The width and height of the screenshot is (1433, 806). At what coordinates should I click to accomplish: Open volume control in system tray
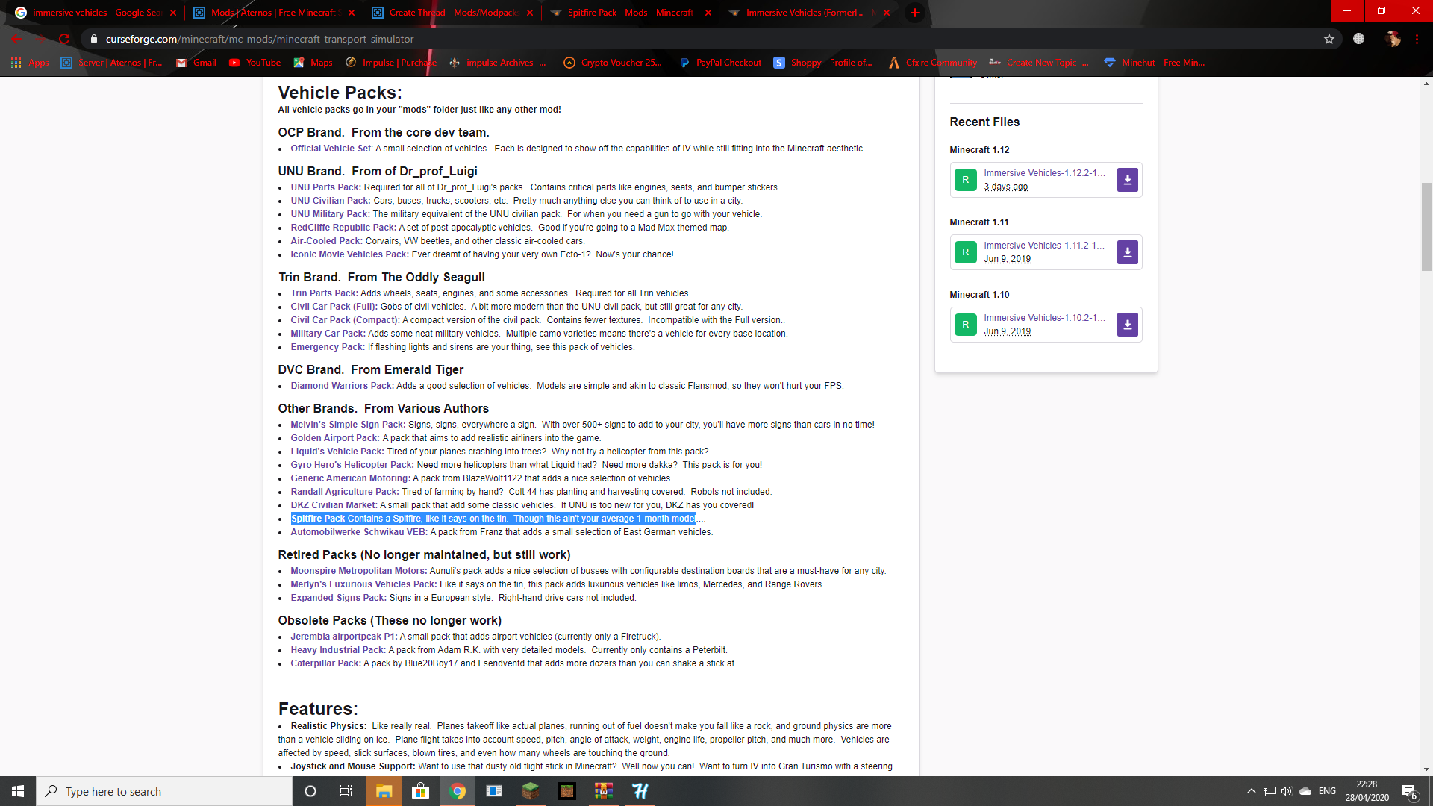(x=1287, y=791)
